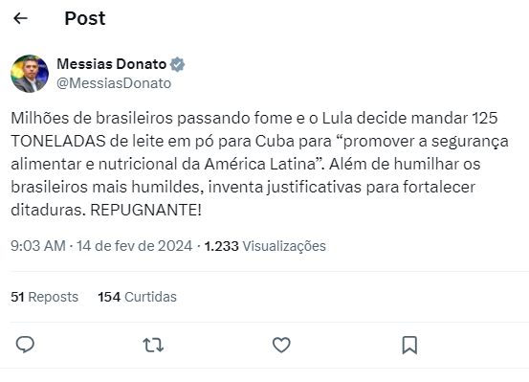Open the Visualizações label
The width and height of the screenshot is (529, 382).
[x=284, y=246]
